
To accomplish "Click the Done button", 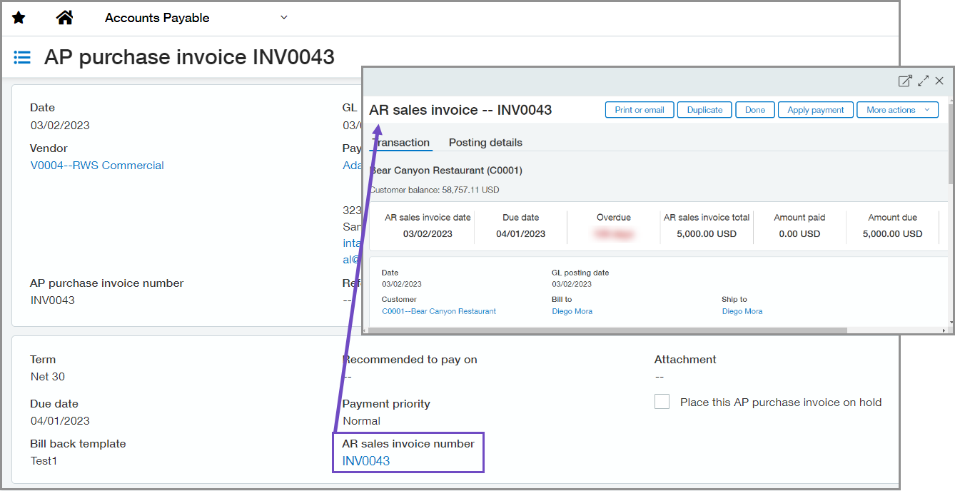I will pyautogui.click(x=754, y=110).
